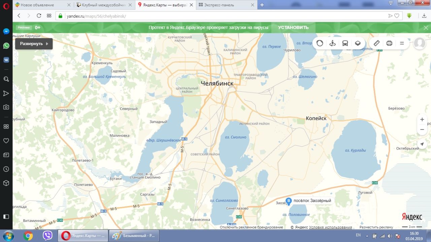Image resolution: width=431 pixels, height=242 pixels.
Task: Click 'Копейск' label on map
Action: click(316, 118)
